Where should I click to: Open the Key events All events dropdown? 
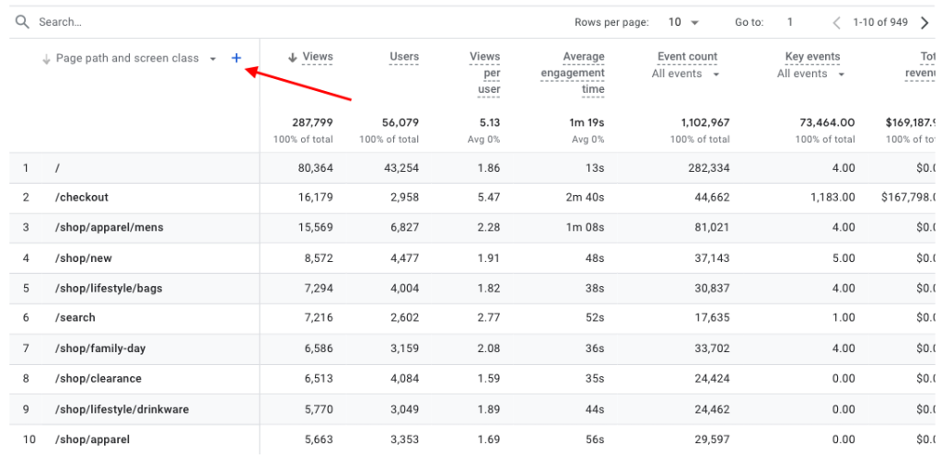pyautogui.click(x=811, y=74)
